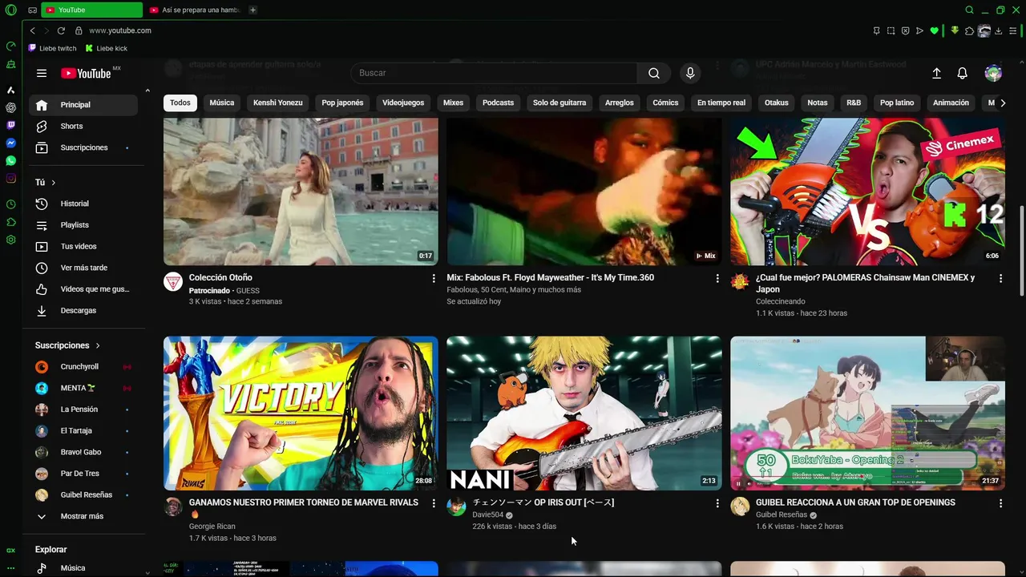The height and width of the screenshot is (577, 1026).
Task: Click the search magnifier button
Action: (654, 73)
